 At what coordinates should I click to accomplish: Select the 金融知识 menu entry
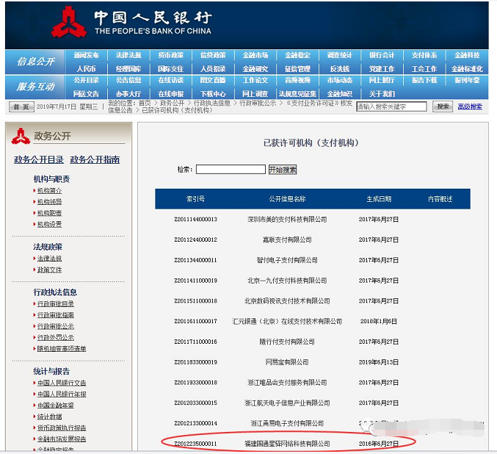(x=340, y=94)
